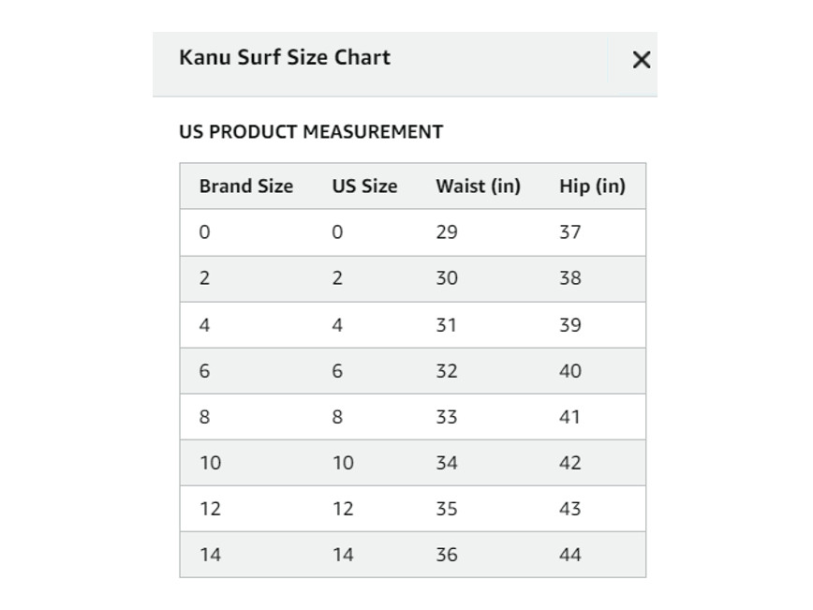Select the US Size column header
This screenshot has width=813, height=610.
[x=364, y=186]
